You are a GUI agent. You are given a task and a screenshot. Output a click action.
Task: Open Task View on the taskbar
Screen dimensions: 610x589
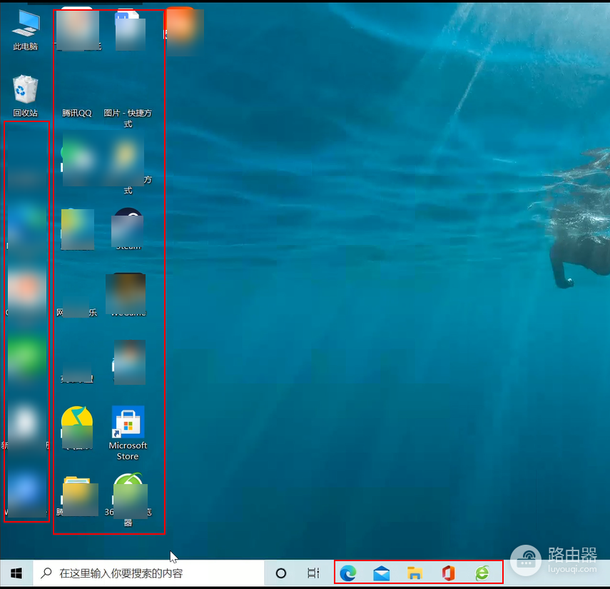point(313,573)
